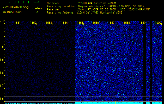The height and width of the screenshot is (104, 164).
Task: Click the 25.10.04 16:50 timestamp
Action: coord(12,12)
